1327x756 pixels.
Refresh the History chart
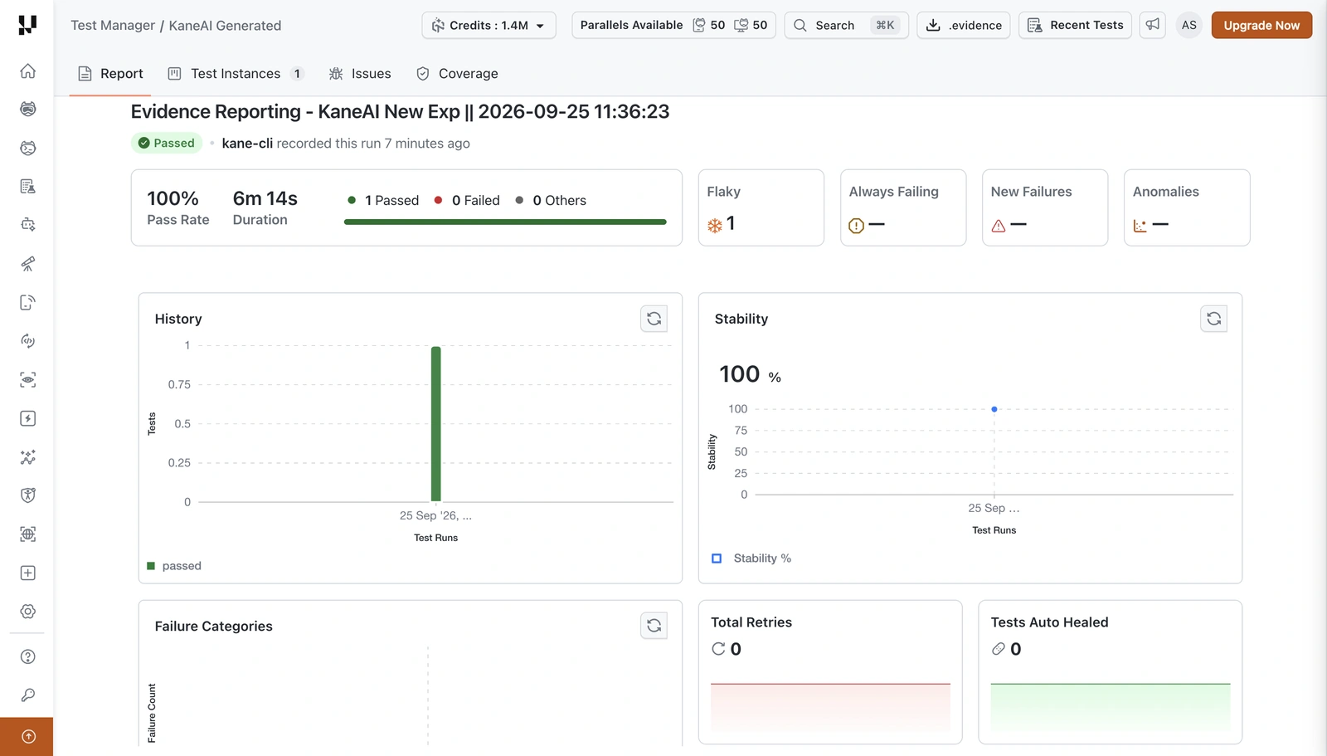coord(654,319)
